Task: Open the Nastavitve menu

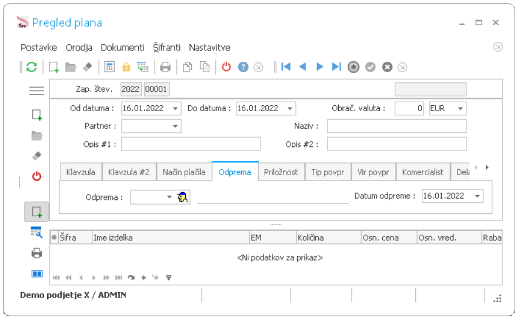Action: tap(210, 48)
